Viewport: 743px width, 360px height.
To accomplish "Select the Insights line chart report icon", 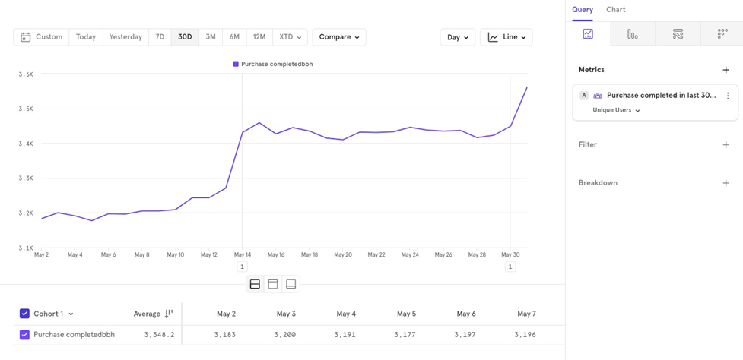I will click(x=588, y=34).
